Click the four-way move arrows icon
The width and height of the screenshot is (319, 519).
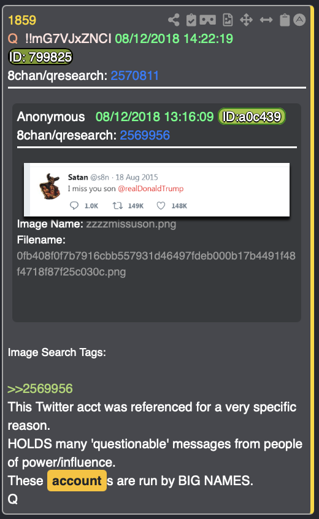[x=247, y=20]
